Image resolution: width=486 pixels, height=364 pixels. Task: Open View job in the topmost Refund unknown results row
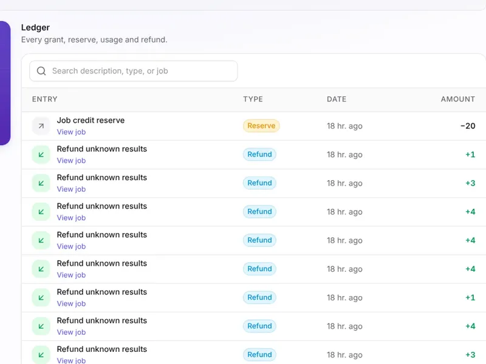tap(71, 160)
